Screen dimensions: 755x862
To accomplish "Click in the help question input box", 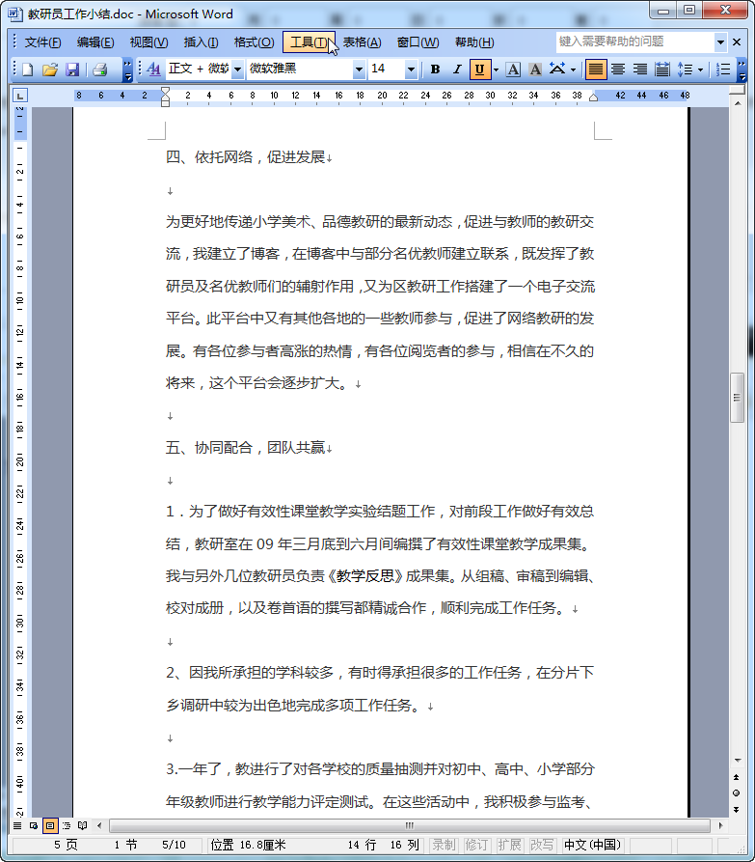I will point(635,42).
